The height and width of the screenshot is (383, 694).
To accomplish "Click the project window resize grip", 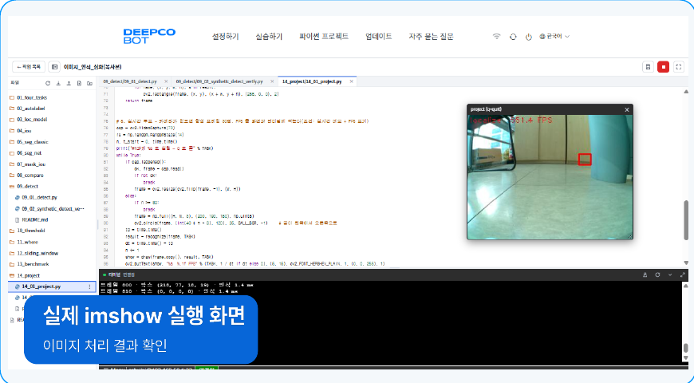I will pyautogui.click(x=629, y=237).
